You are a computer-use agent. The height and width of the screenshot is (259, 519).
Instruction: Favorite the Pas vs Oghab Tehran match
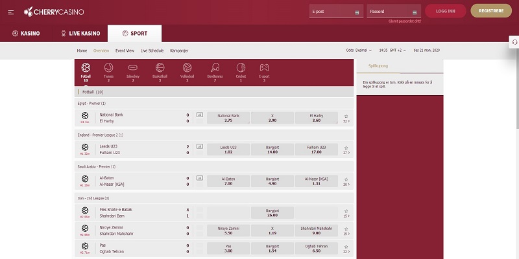[x=346, y=247]
